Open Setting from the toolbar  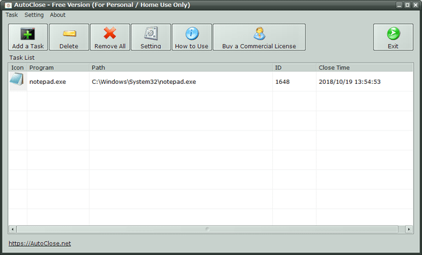151,37
